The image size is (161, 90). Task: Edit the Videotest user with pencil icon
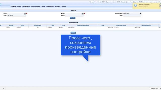pyautogui.click(x=159, y=27)
